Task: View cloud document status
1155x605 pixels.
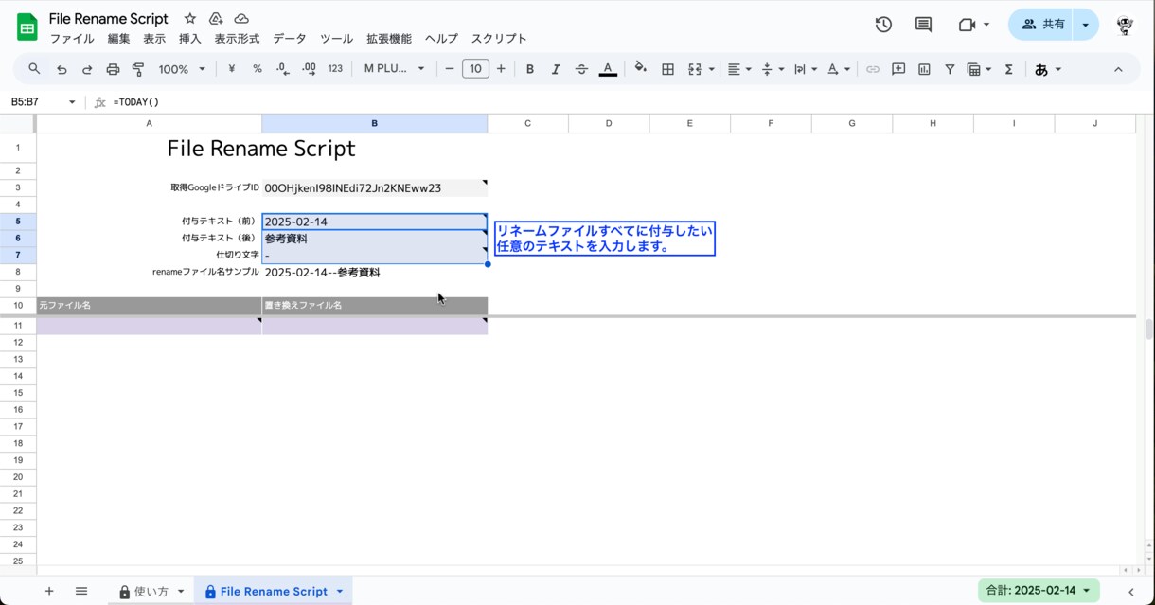Action: [241, 19]
